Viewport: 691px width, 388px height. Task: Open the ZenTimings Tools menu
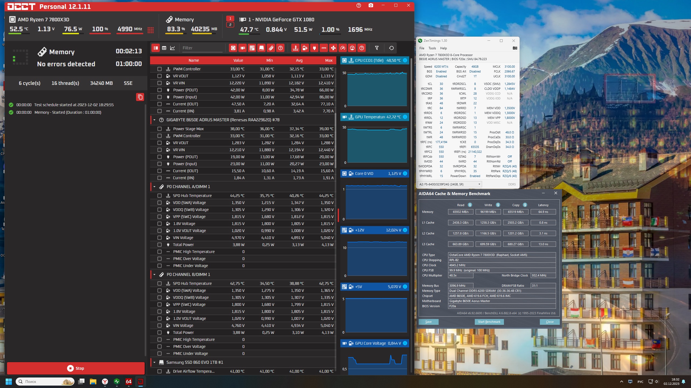432,48
